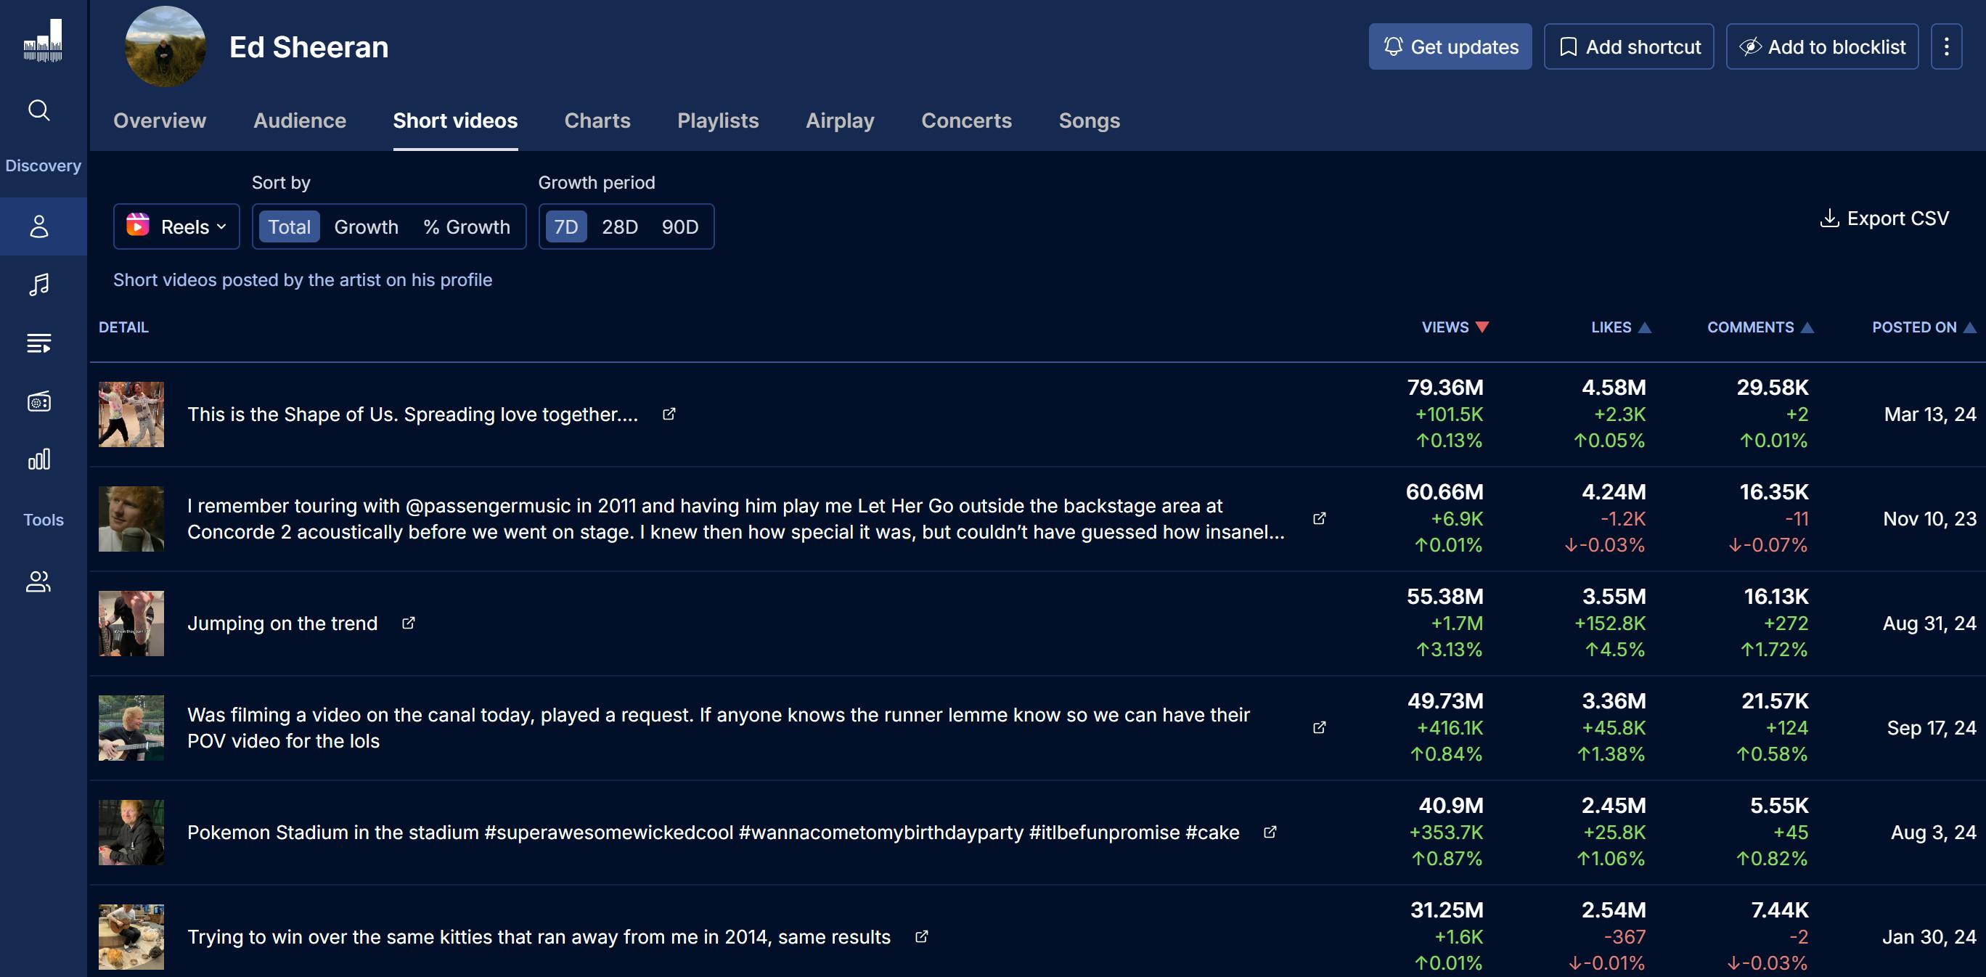This screenshot has height=977, width=1986.
Task: Click Export CSV
Action: (x=1884, y=219)
